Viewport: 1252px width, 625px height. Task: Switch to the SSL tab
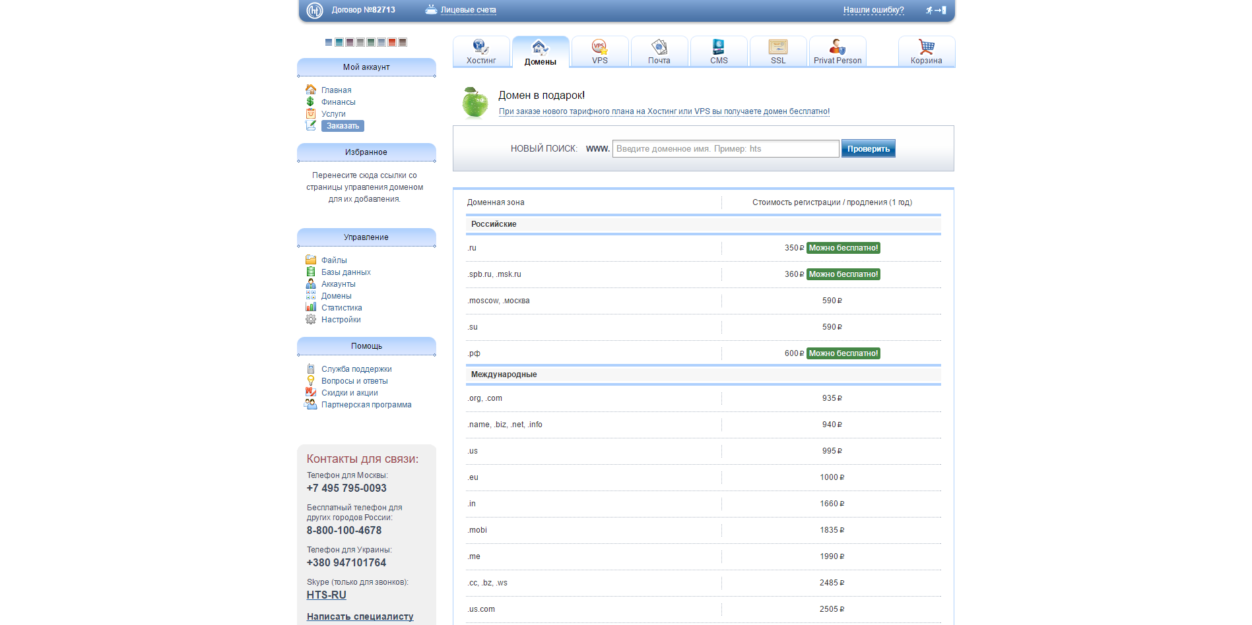coord(778,52)
